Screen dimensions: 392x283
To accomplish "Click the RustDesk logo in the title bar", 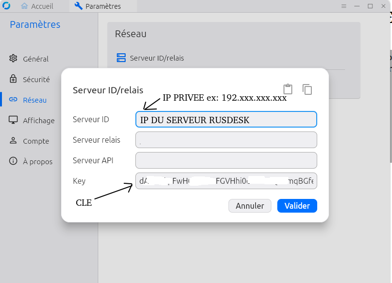I will click(6, 6).
